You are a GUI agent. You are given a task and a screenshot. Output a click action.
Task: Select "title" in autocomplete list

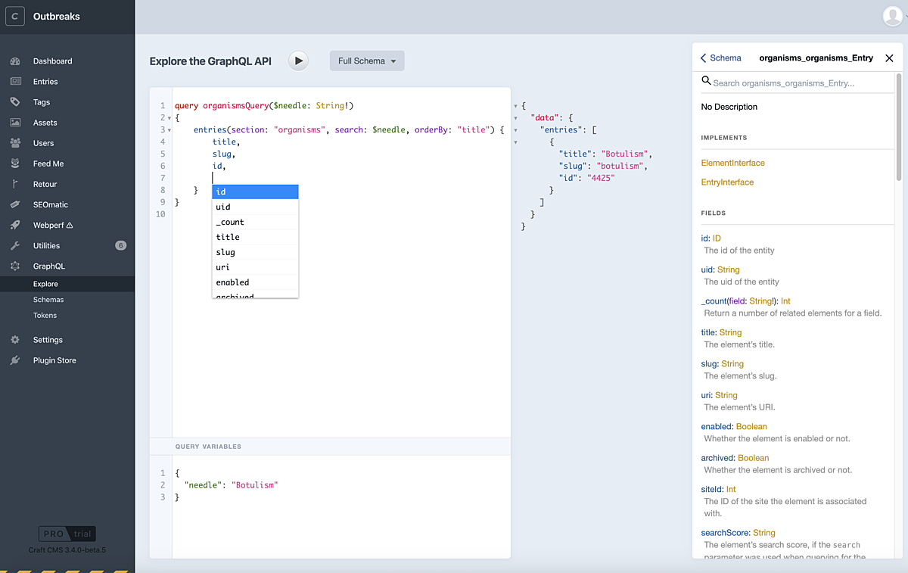255,237
